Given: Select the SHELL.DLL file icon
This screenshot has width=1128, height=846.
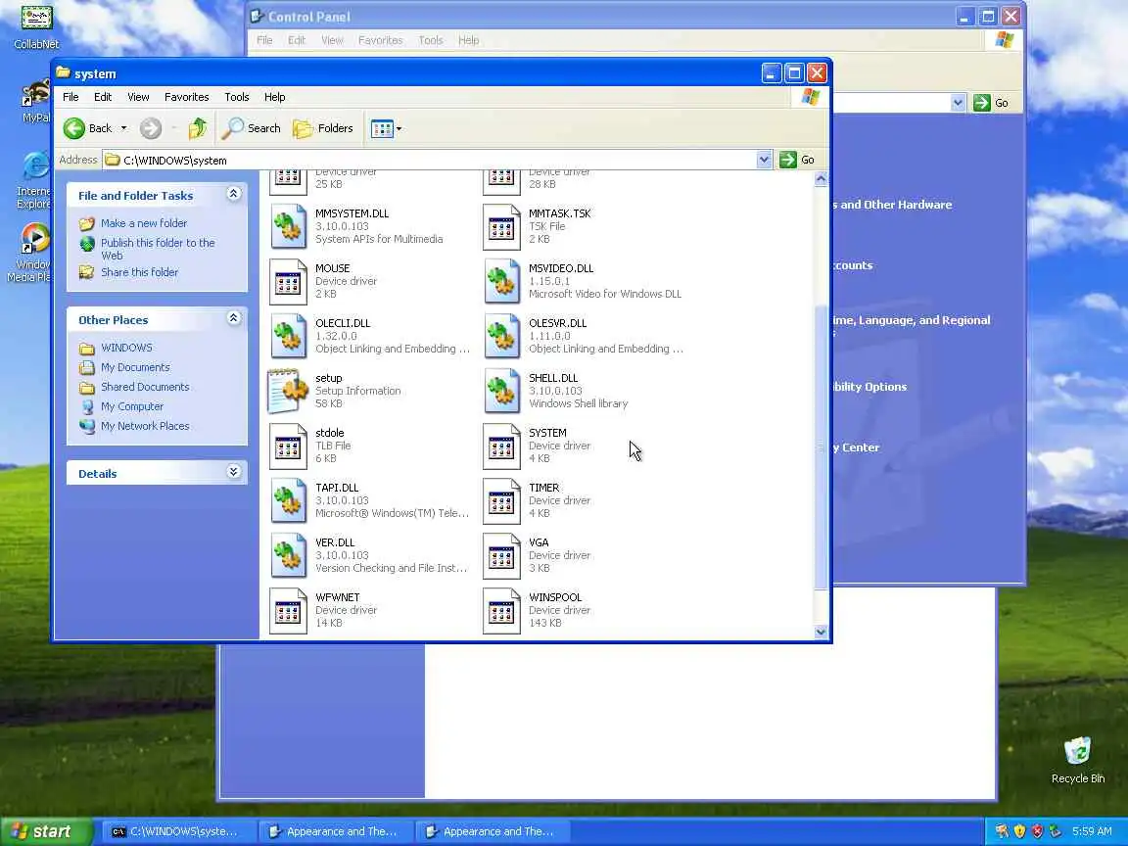Looking at the screenshot, I should [501, 391].
